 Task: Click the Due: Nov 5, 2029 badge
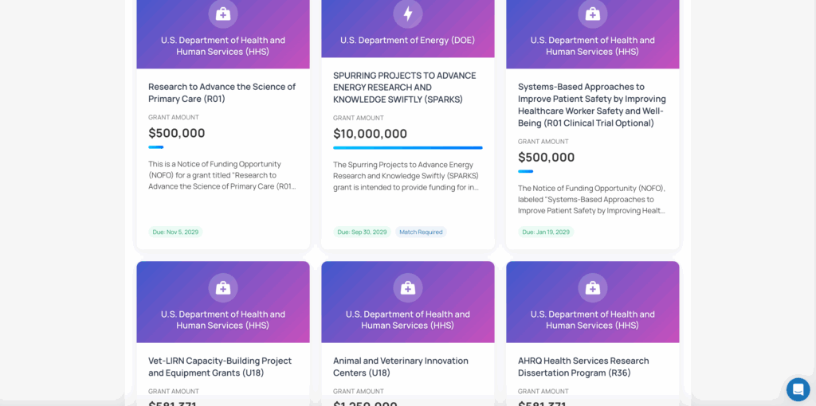(175, 232)
